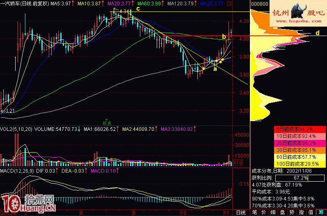327x216 pixels.
Task: Click the MACD(12,26,9) indicator name
Action: tap(17, 171)
